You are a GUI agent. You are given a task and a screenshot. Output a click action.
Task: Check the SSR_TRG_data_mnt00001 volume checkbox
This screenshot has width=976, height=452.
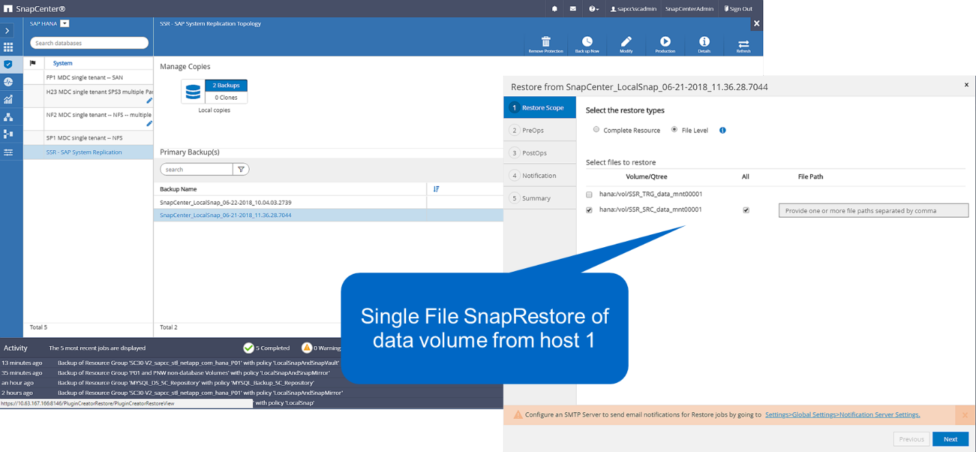click(x=589, y=195)
